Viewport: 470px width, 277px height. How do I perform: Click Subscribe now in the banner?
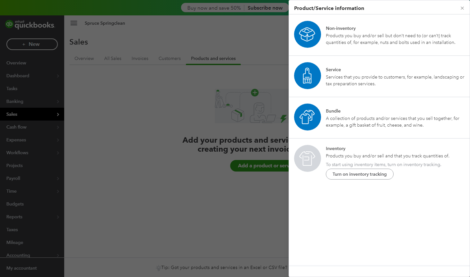click(x=265, y=8)
